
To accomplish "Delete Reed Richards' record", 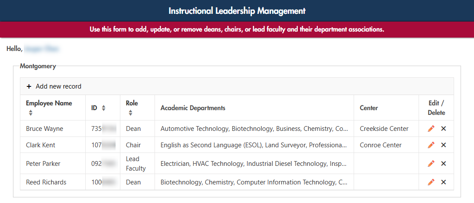I will 443,182.
